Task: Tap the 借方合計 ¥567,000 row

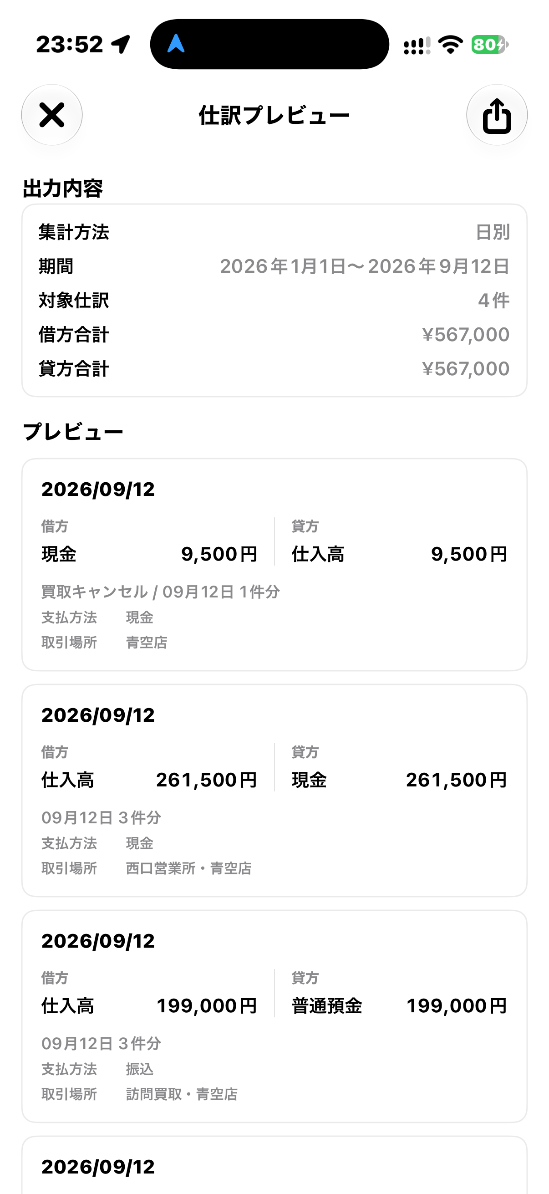Action: pos(274,335)
